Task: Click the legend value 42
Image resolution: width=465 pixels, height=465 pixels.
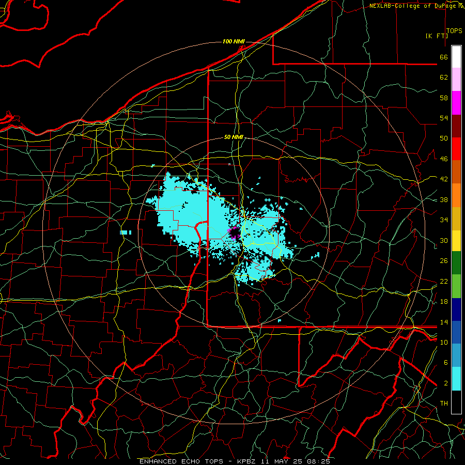Action: [444, 179]
